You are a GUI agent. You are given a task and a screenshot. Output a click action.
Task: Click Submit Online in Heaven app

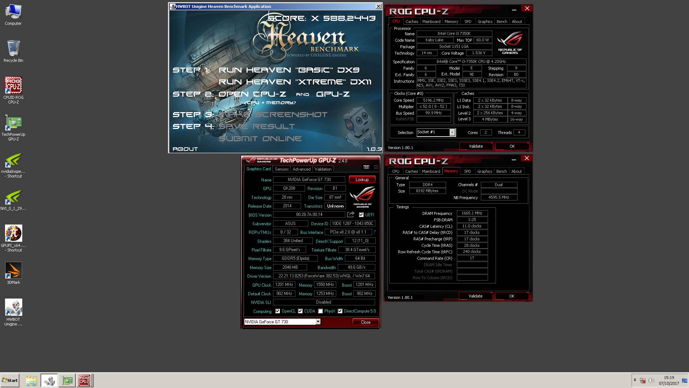[260, 139]
